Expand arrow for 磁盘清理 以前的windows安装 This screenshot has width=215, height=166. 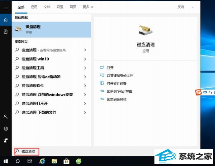[x=85, y=95]
